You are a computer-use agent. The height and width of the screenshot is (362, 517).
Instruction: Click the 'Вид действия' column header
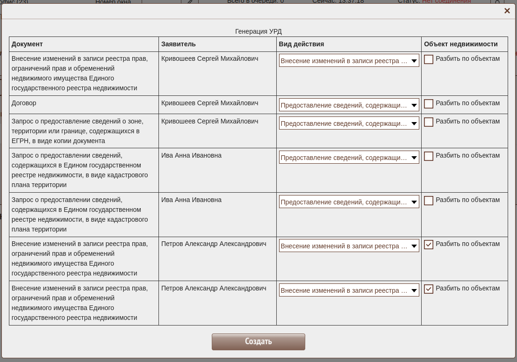302,44
